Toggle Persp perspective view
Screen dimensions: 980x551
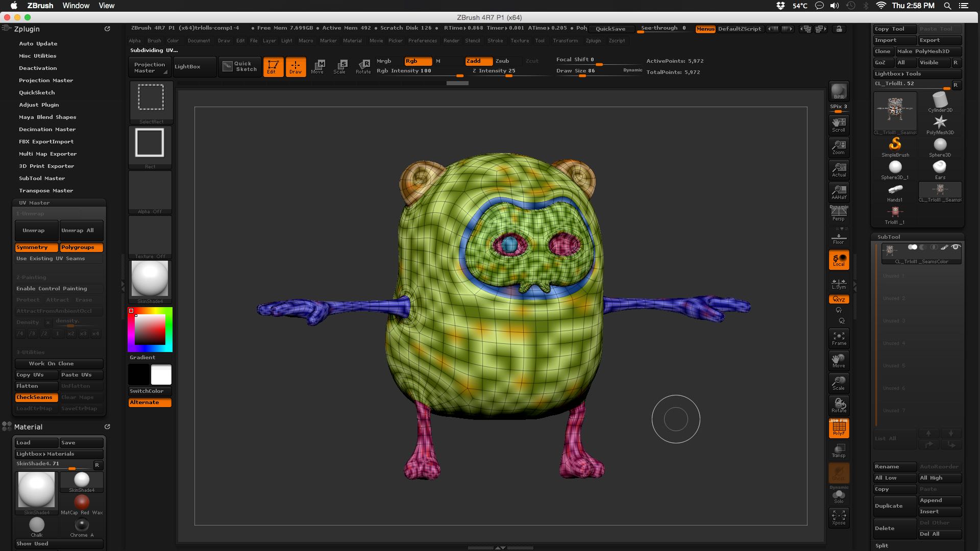tap(839, 213)
